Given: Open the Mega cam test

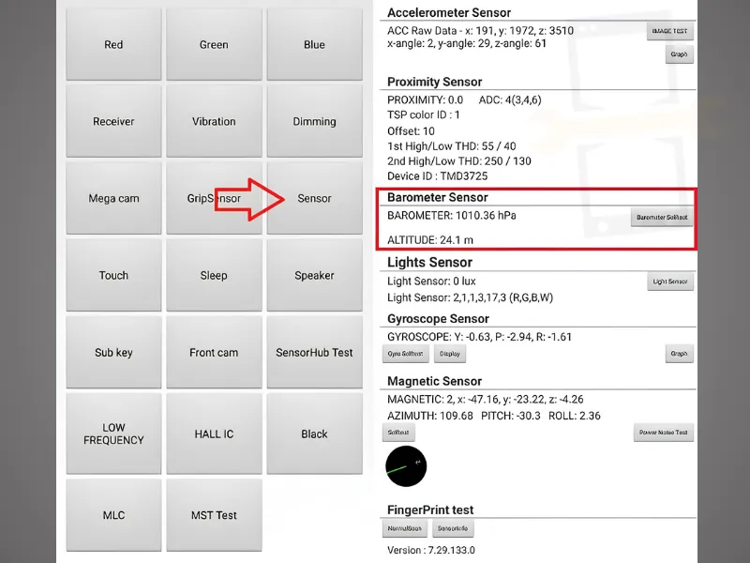Looking at the screenshot, I should tap(113, 198).
